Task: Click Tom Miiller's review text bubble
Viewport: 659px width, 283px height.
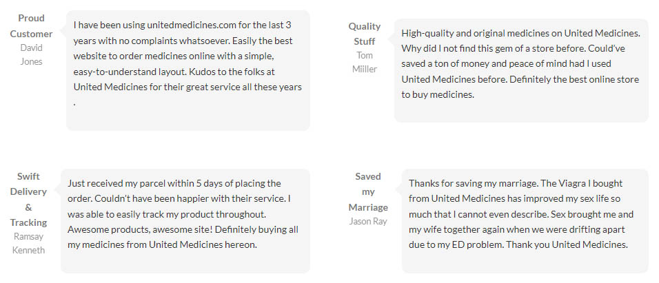Action: click(x=521, y=70)
